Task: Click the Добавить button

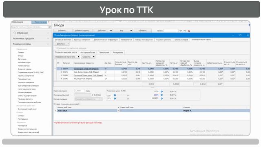Action: (x=63, y=31)
